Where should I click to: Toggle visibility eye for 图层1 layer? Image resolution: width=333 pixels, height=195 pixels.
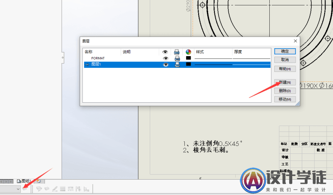click(165, 64)
